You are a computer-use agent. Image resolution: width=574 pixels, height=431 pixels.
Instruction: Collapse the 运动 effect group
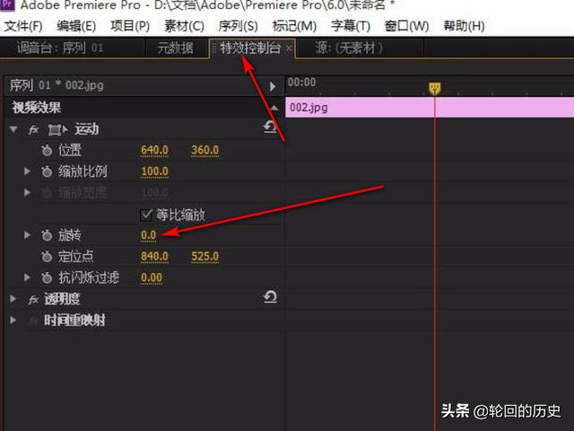click(x=13, y=129)
